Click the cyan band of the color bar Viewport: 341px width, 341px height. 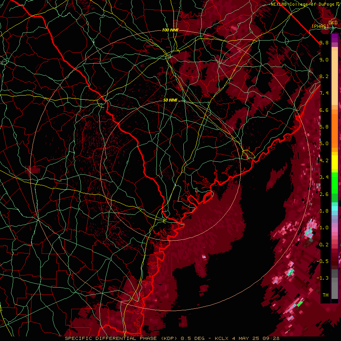point(335,208)
